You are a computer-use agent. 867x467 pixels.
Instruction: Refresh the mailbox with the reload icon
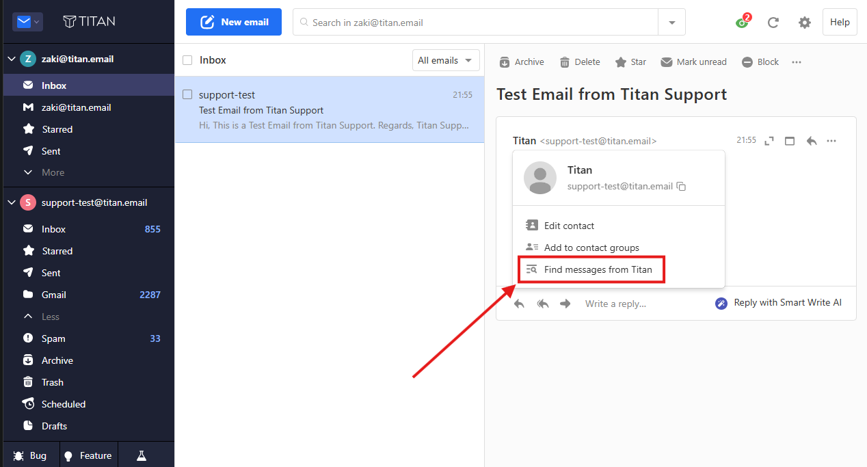(773, 23)
